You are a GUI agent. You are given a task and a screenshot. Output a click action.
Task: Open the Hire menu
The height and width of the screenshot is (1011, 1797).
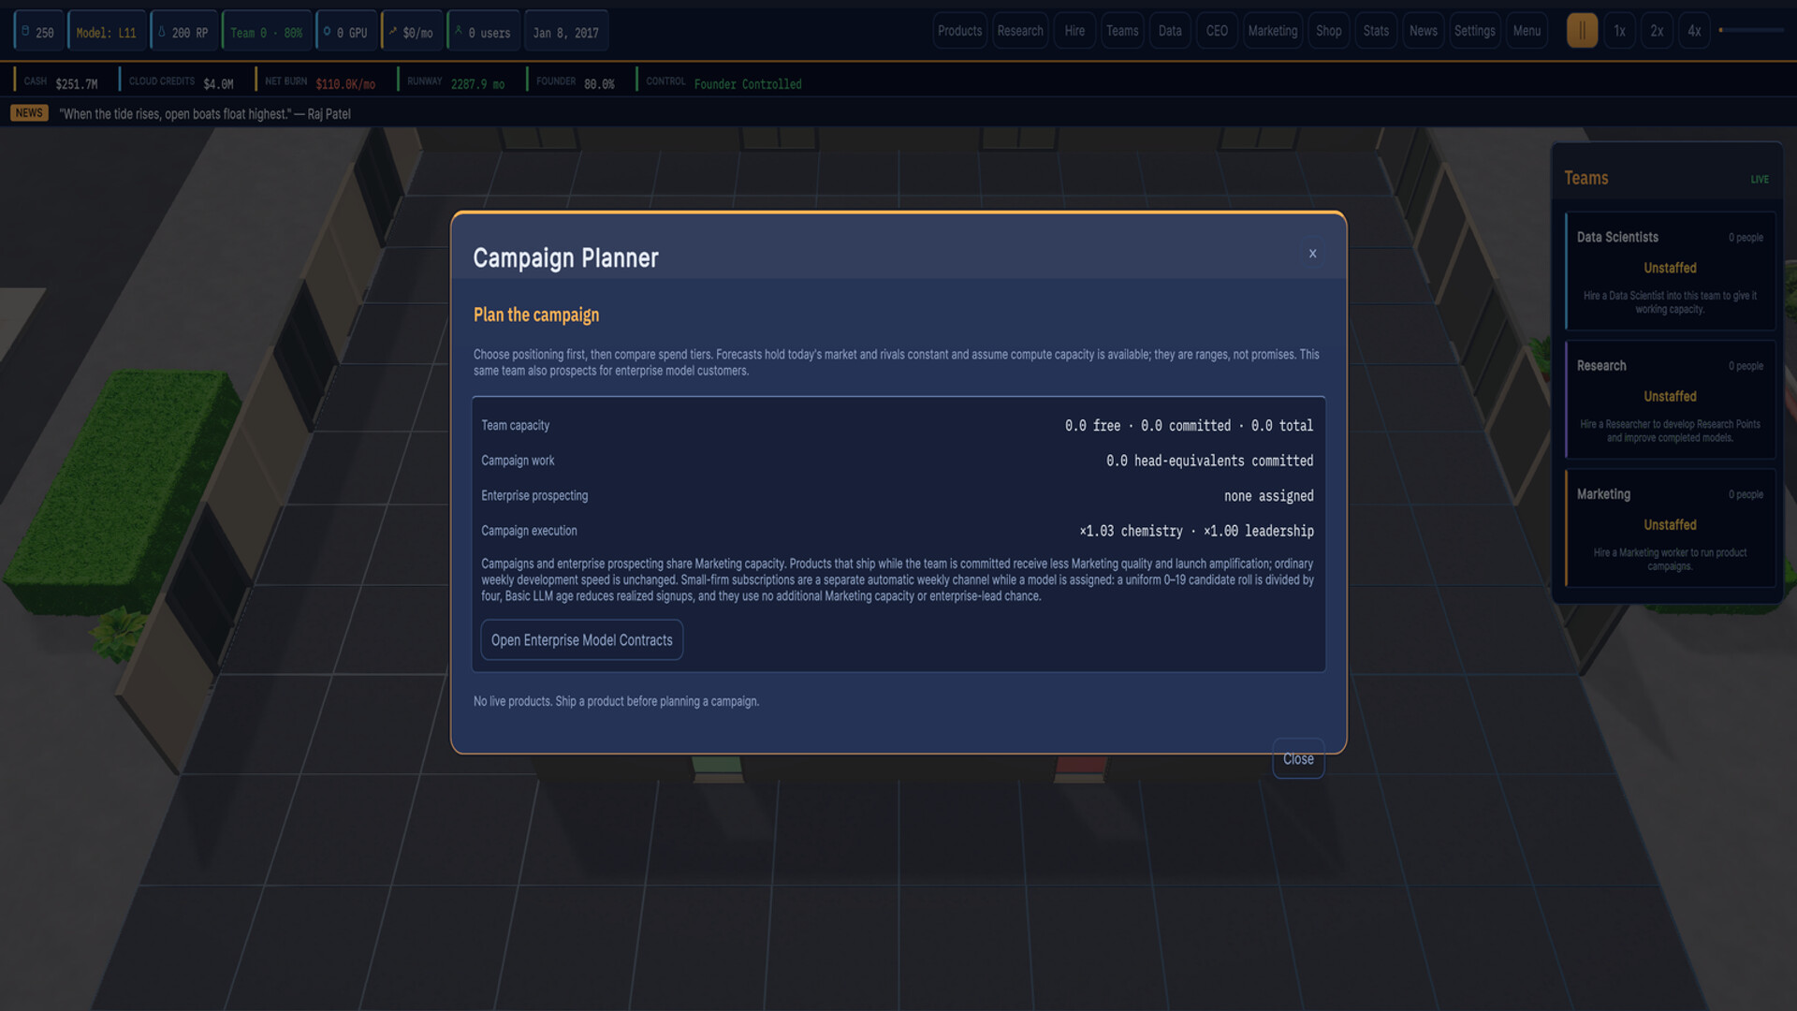[x=1074, y=31]
